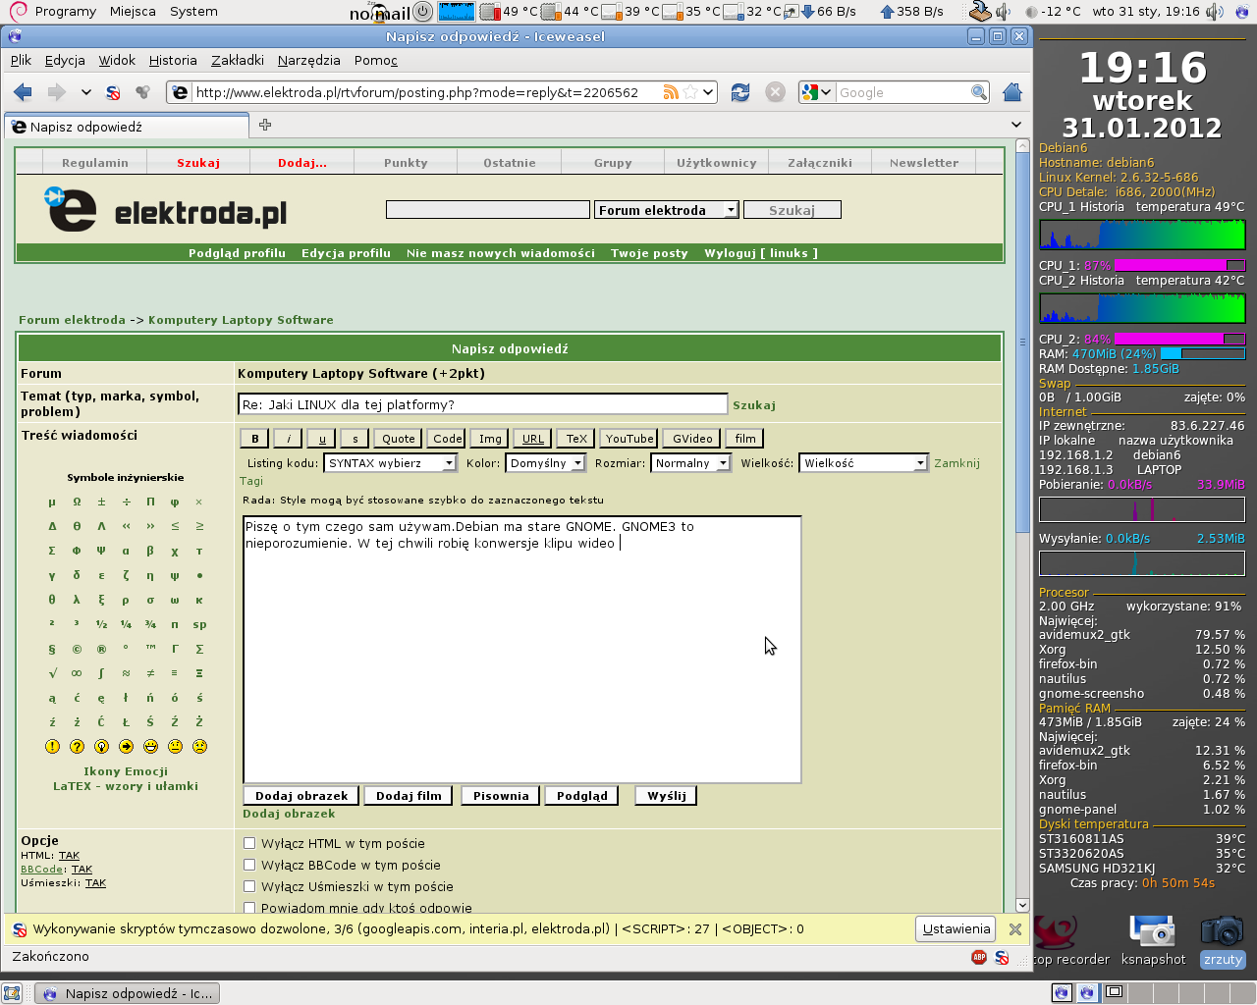Image resolution: width=1257 pixels, height=1005 pixels.
Task: Click the Ustawienia button in the notification bar
Action: (956, 928)
